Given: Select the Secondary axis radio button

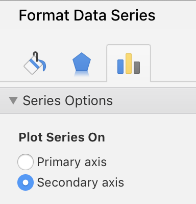Looking at the screenshot, I should pyautogui.click(x=26, y=182).
